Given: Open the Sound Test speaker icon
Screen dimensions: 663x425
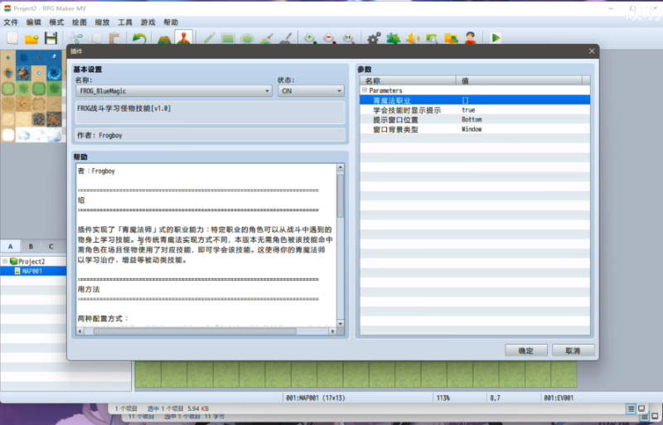Looking at the screenshot, I should [413, 38].
